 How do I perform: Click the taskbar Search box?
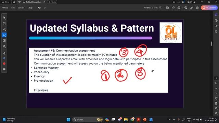(x=88, y=120)
